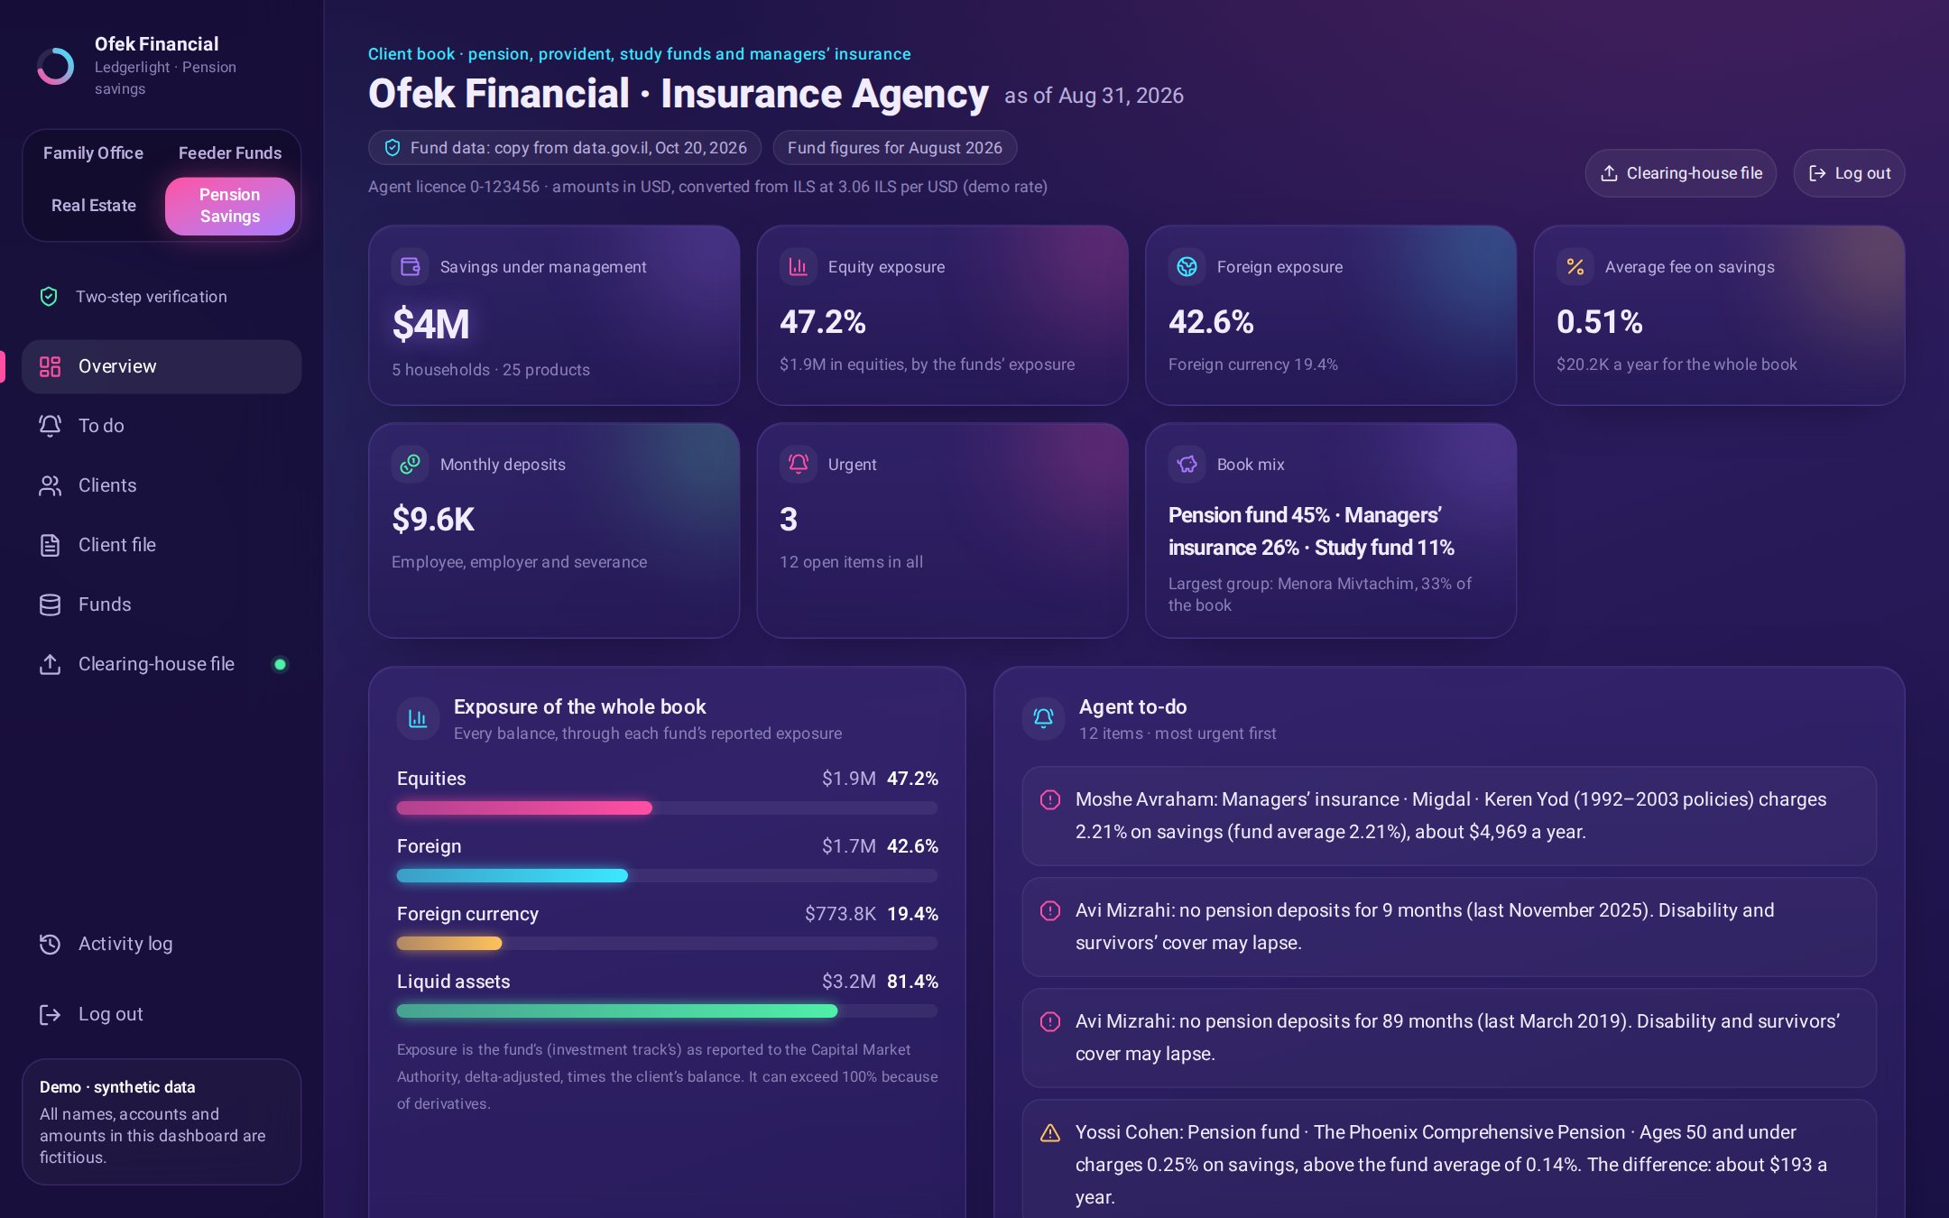The height and width of the screenshot is (1218, 1949).
Task: Open the Book mix card
Action: tap(1331, 531)
